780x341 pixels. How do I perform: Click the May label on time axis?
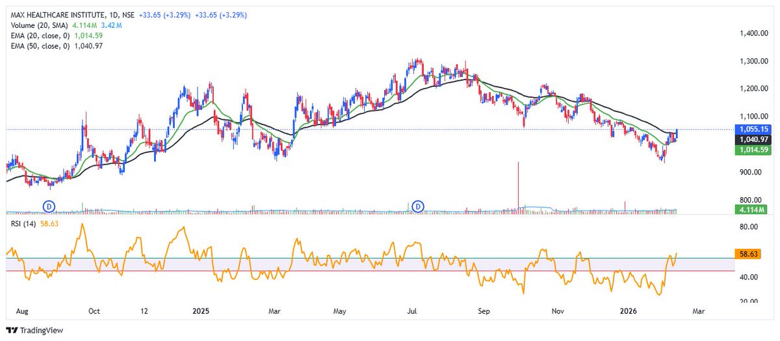[x=340, y=311]
